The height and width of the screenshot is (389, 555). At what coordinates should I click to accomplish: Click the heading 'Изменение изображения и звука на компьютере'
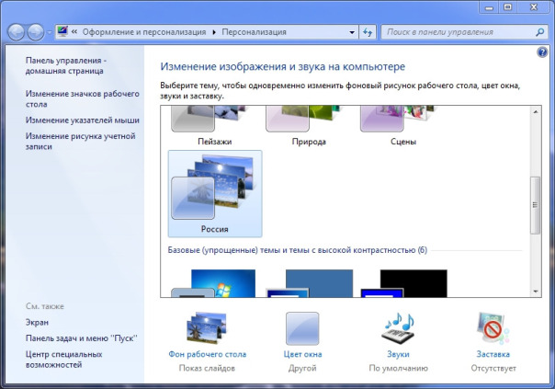tap(282, 66)
